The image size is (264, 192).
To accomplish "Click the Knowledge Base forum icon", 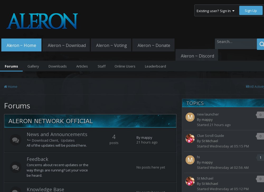I will click(x=16, y=190).
